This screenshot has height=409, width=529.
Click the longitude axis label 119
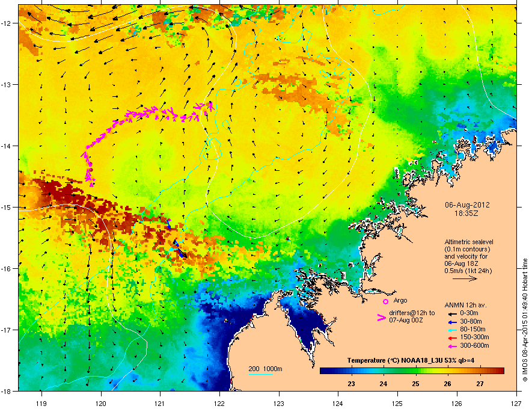click(41, 403)
